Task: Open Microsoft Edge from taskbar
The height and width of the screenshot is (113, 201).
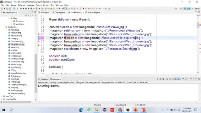Action: point(81,110)
